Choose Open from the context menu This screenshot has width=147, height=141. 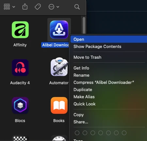109,39
